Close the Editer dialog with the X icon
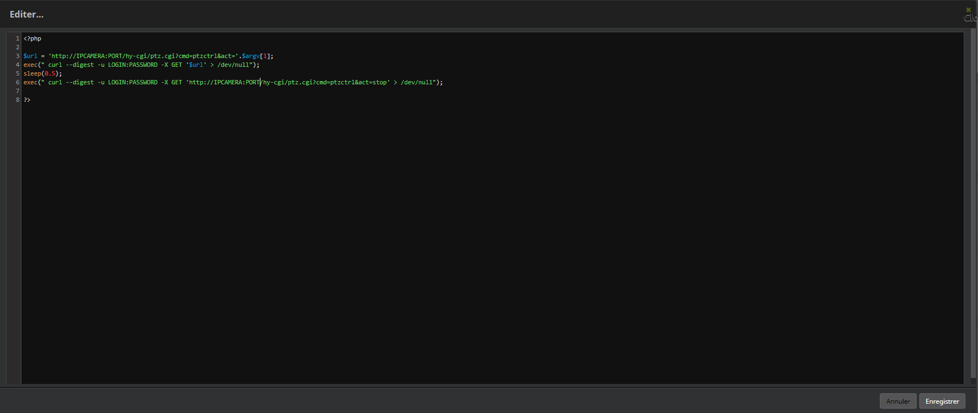 tap(969, 9)
